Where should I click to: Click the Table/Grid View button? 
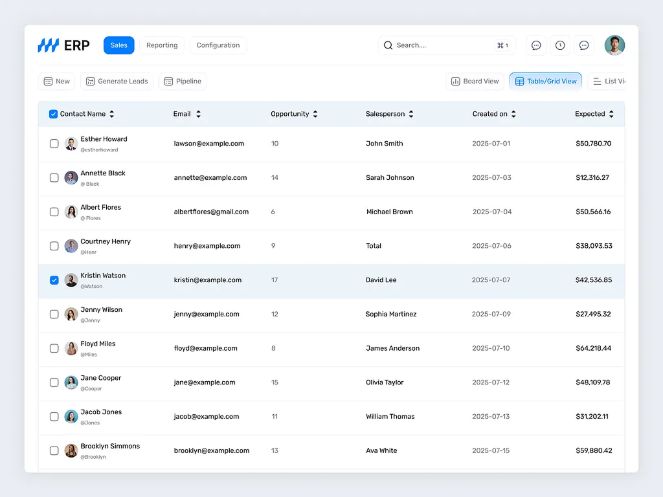coord(547,81)
